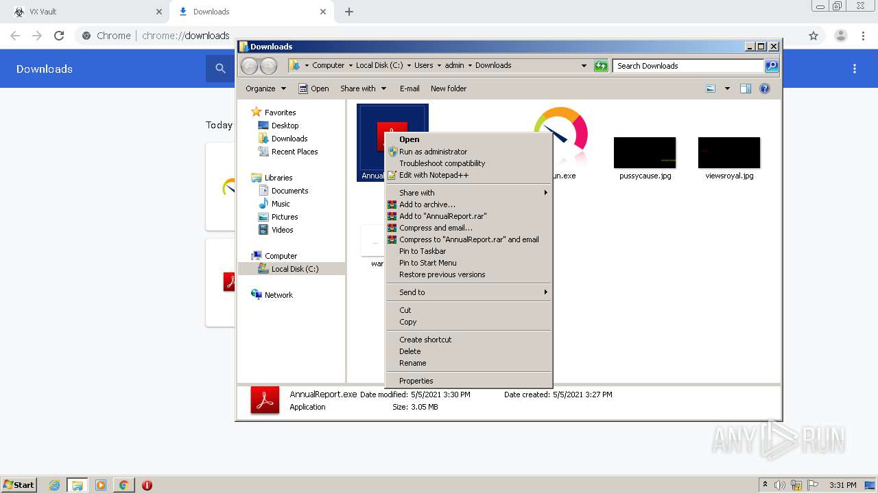Select Compress and email...
Viewport: 878px width, 494px height.
pos(468,228)
